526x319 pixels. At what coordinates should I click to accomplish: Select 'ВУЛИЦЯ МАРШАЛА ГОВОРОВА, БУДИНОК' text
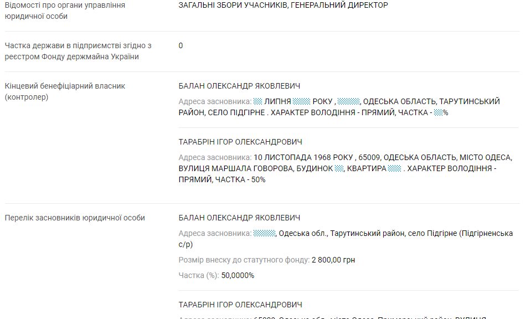click(256, 168)
